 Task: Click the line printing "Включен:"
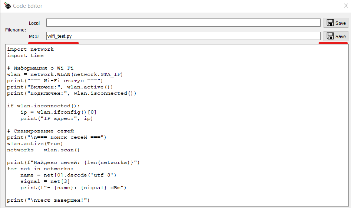coord(60,87)
